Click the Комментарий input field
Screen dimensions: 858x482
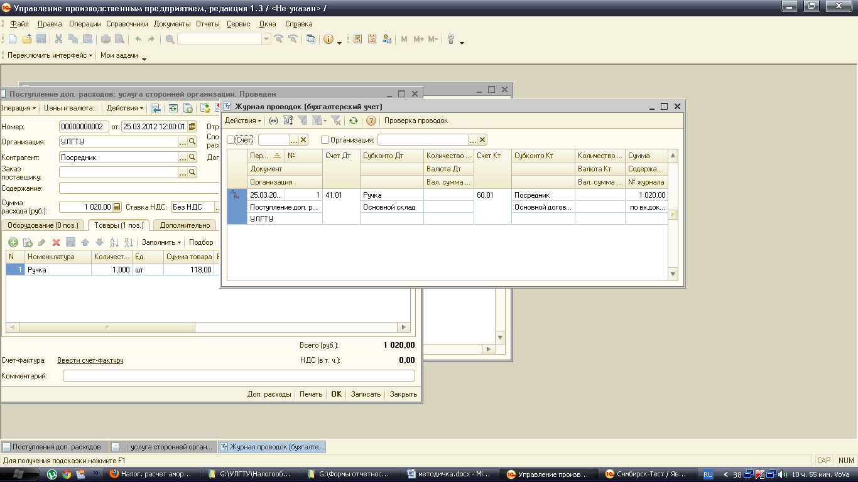pos(239,376)
